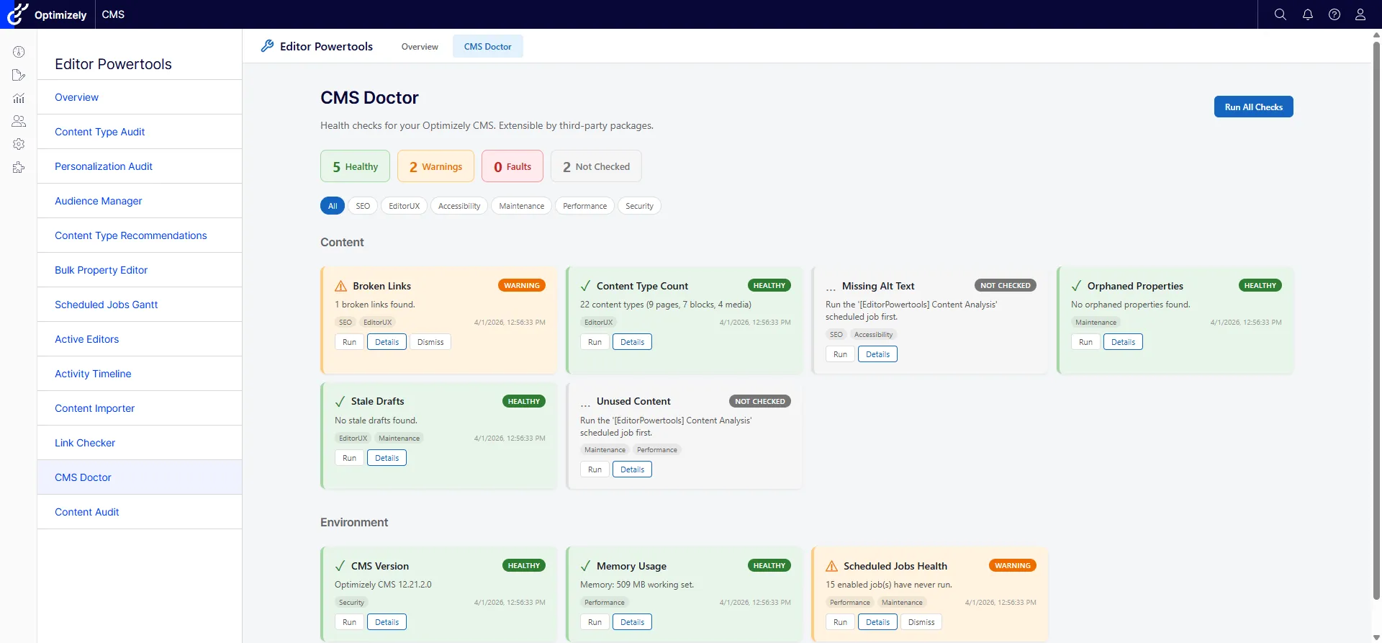Screen dimensions: 1382x643
Task: Open Link Checker from side menu
Action: pyautogui.click(x=85, y=443)
